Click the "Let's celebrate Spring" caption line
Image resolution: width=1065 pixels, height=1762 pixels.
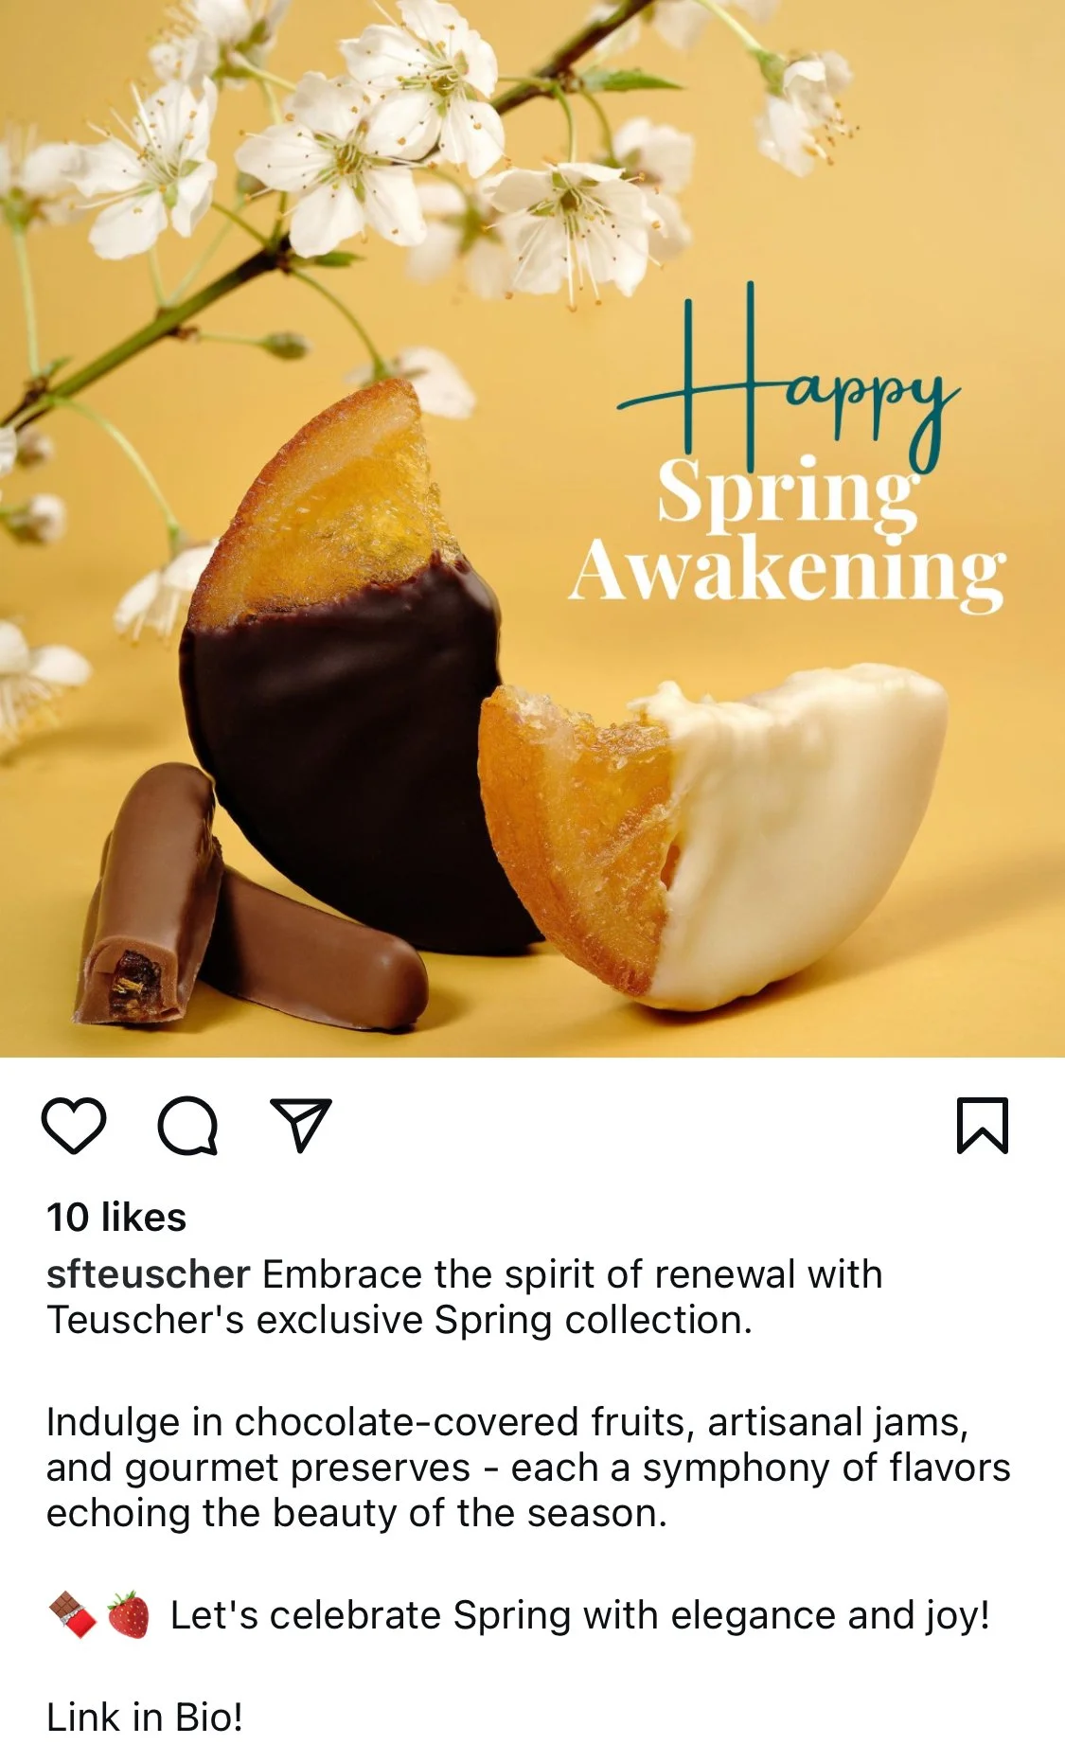pos(579,1615)
